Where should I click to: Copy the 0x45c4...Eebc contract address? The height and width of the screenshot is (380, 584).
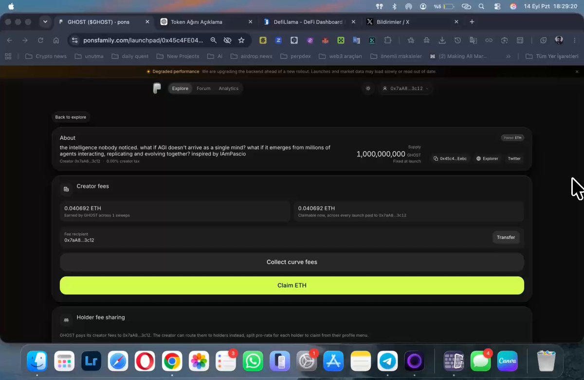[x=451, y=159]
